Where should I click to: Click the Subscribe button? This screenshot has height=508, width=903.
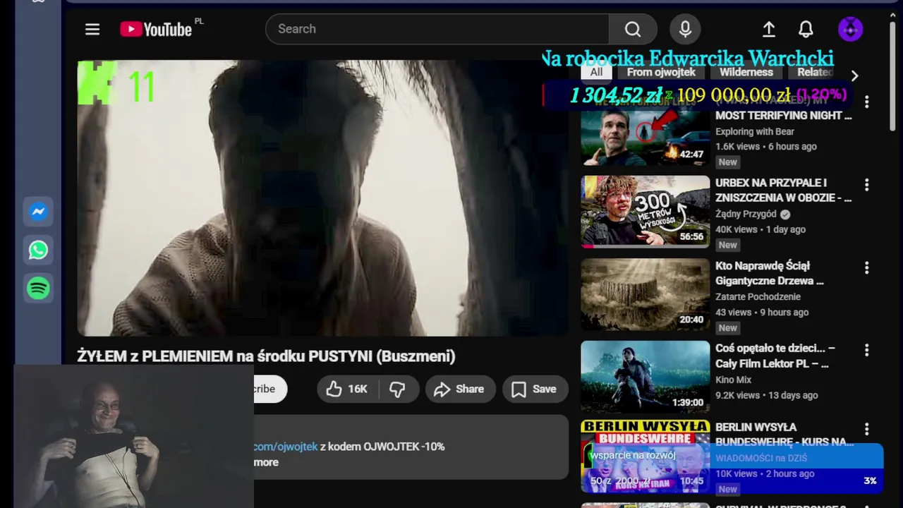click(x=270, y=389)
